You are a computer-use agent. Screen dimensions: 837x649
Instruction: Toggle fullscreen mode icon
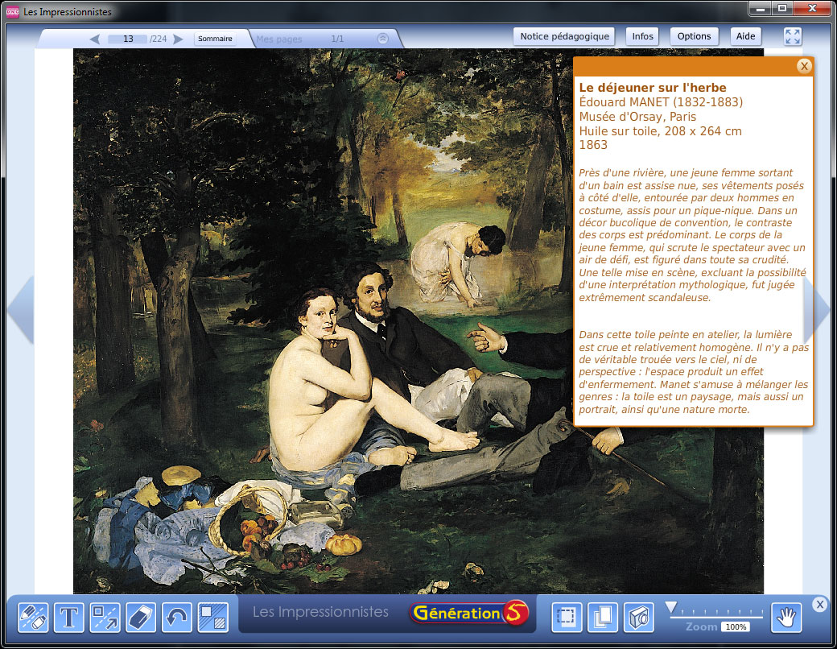[793, 36]
